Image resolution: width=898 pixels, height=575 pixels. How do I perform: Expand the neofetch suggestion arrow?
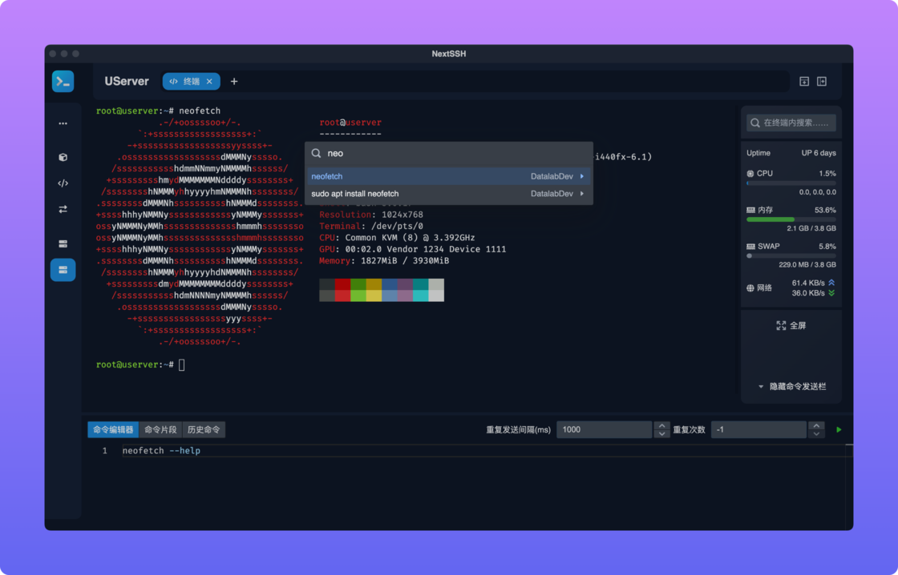click(x=582, y=176)
